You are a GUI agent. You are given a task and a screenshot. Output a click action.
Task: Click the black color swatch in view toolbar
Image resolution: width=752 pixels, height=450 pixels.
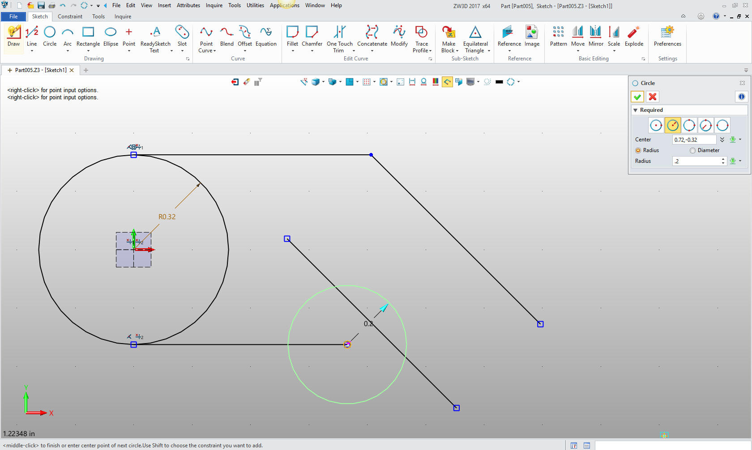(499, 82)
